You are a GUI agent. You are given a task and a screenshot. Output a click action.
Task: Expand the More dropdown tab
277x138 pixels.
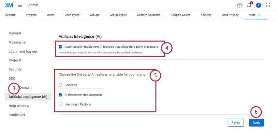click(x=255, y=15)
